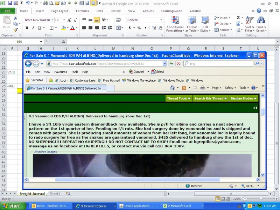Click the Free Hotmail favorites link

109,80
